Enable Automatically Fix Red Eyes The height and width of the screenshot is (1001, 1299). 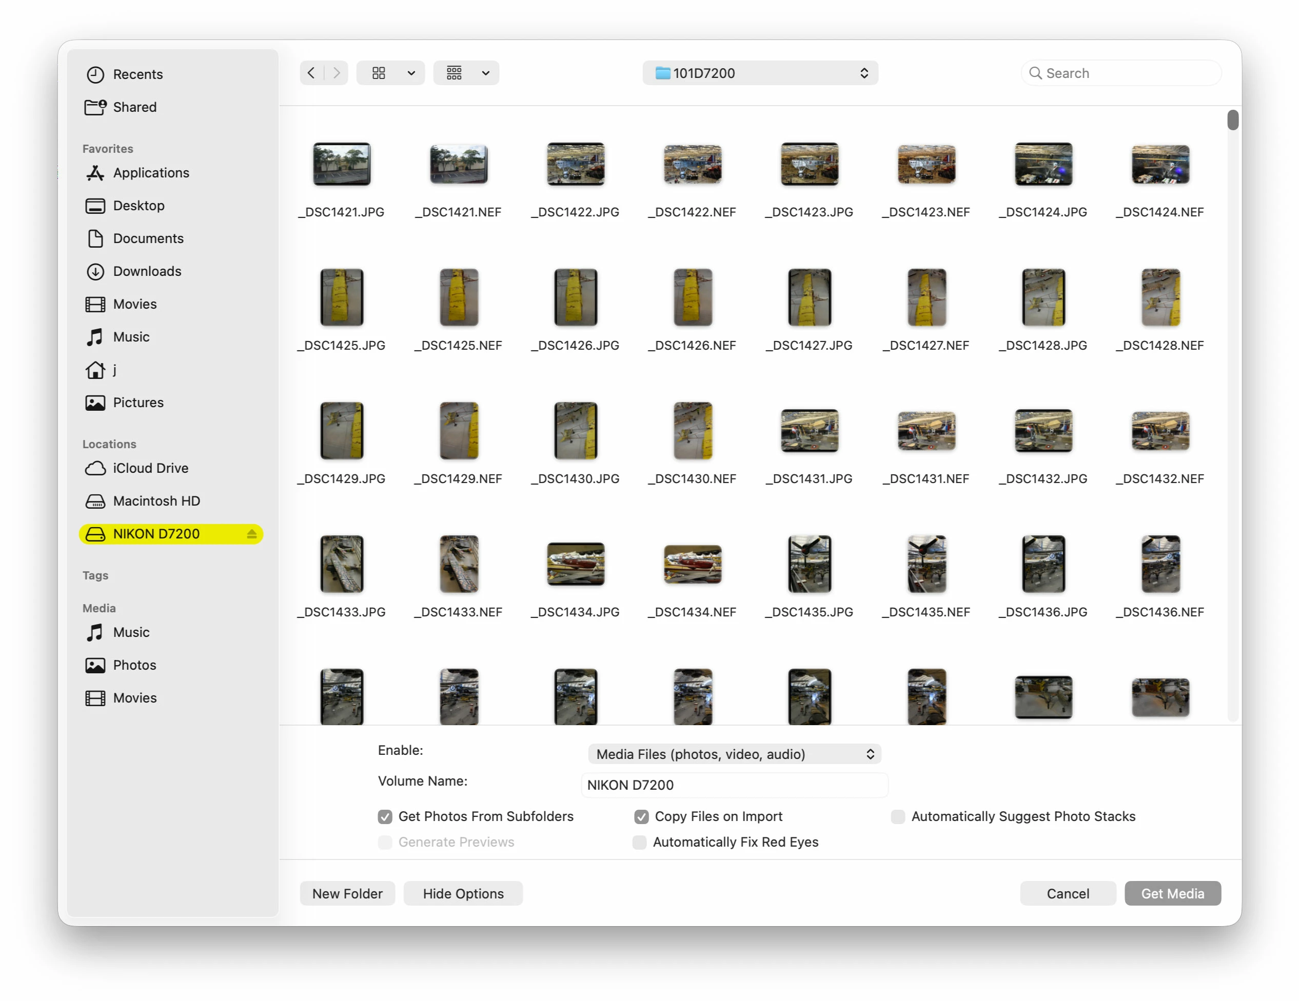point(639,843)
